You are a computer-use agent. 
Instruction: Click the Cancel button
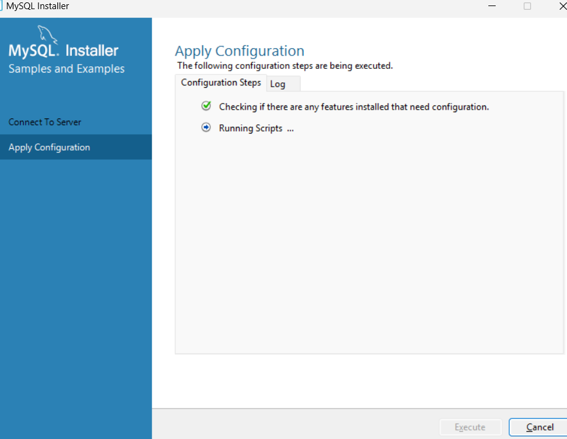tap(540, 427)
